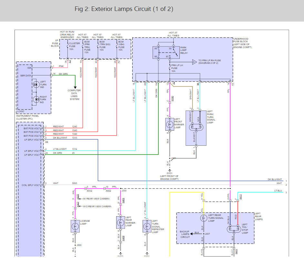Select the Left Rear Turn Signal Lamp bulb
Image resolution: width=304 pixels, height=263 pixels.
click(203, 218)
